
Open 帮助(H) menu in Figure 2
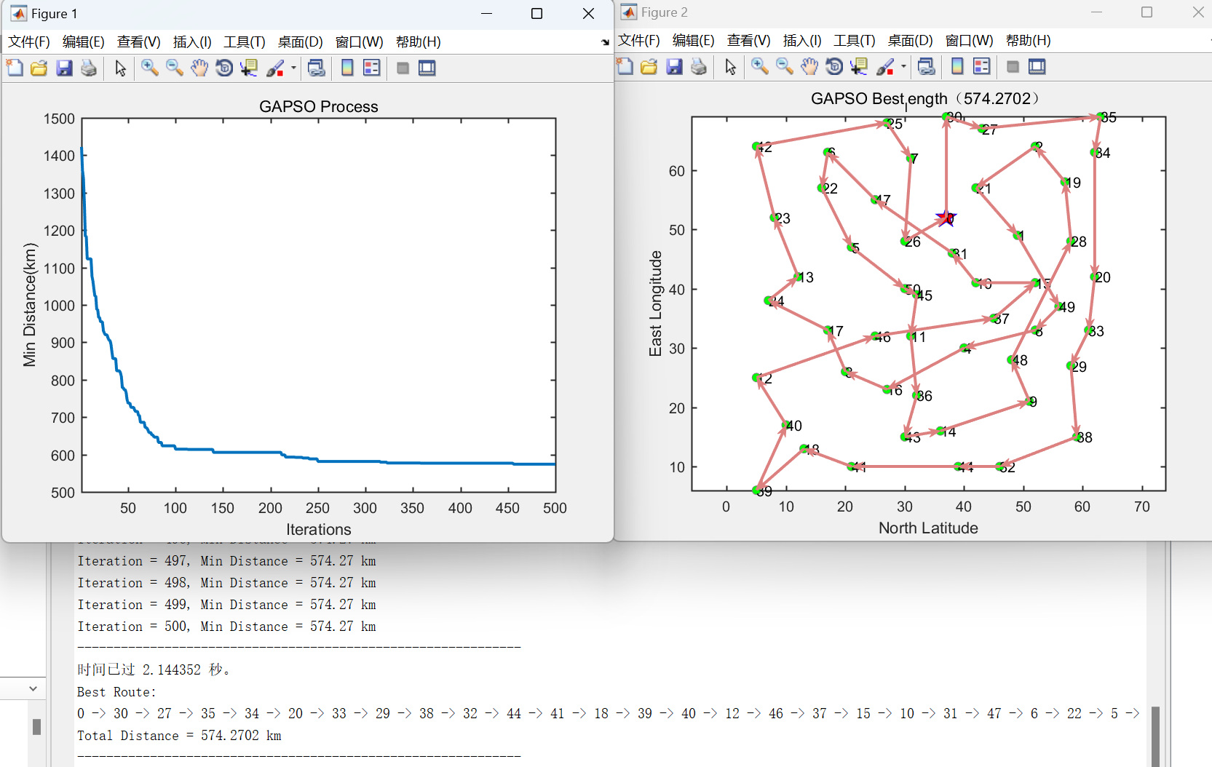click(x=1029, y=41)
